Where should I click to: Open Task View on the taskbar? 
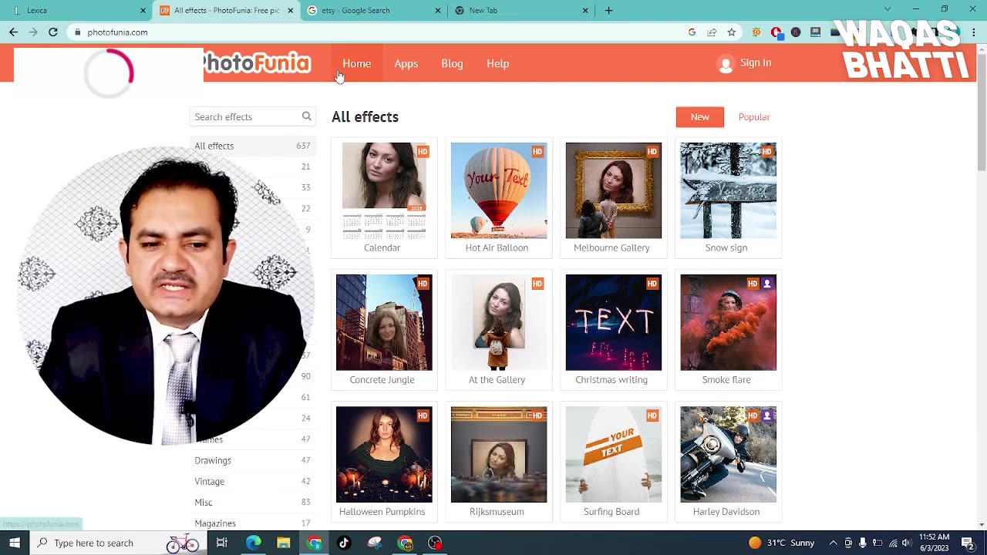click(x=221, y=543)
